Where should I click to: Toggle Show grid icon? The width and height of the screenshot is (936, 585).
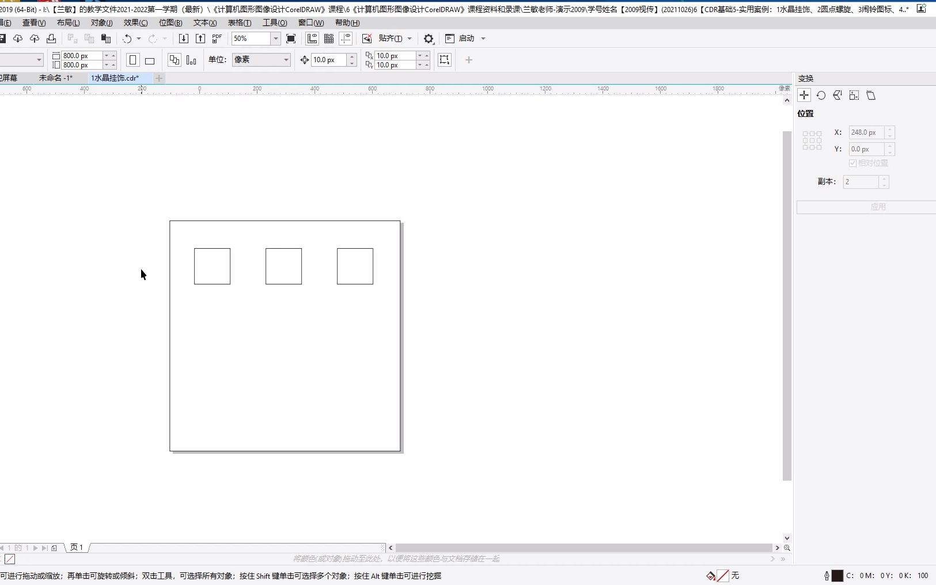tap(329, 39)
